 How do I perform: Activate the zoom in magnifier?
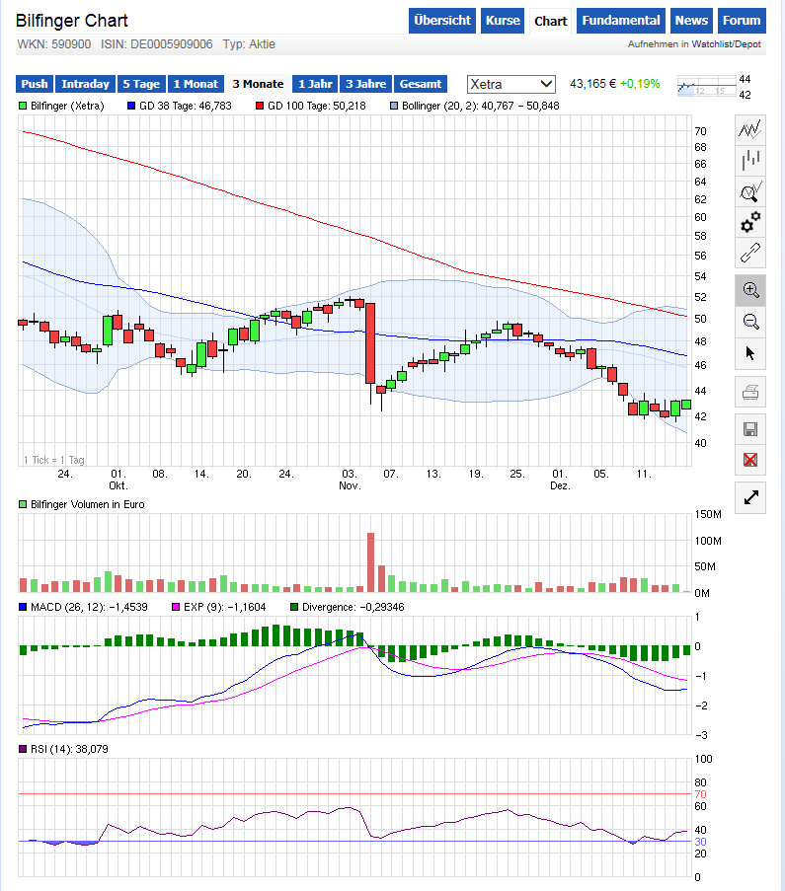(749, 290)
